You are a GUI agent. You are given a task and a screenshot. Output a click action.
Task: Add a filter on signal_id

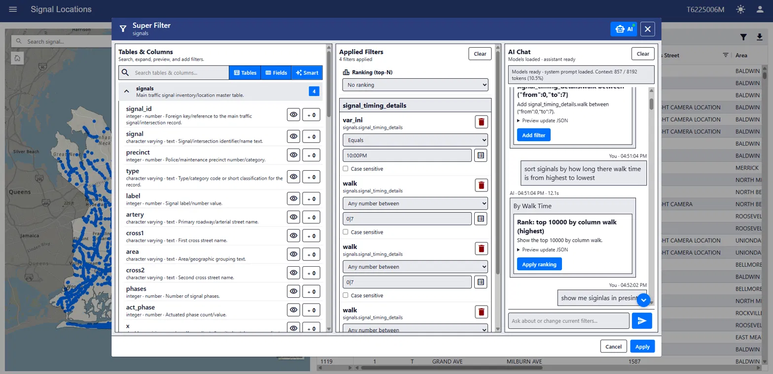[x=311, y=114]
